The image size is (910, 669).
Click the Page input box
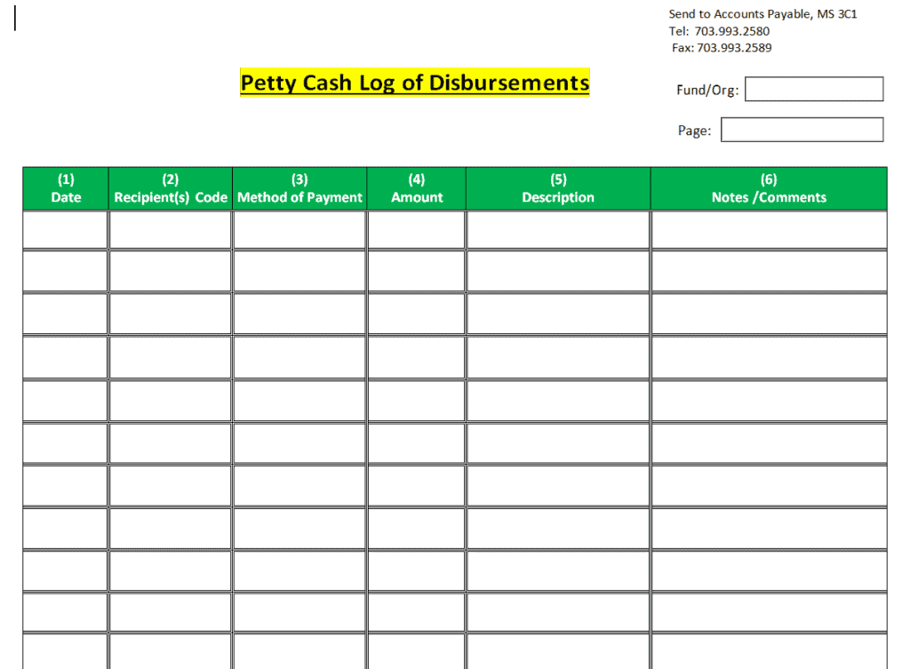coord(802,130)
